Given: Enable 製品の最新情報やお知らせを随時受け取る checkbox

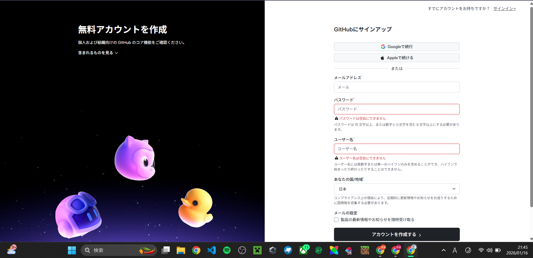Looking at the screenshot, I should coord(336,219).
